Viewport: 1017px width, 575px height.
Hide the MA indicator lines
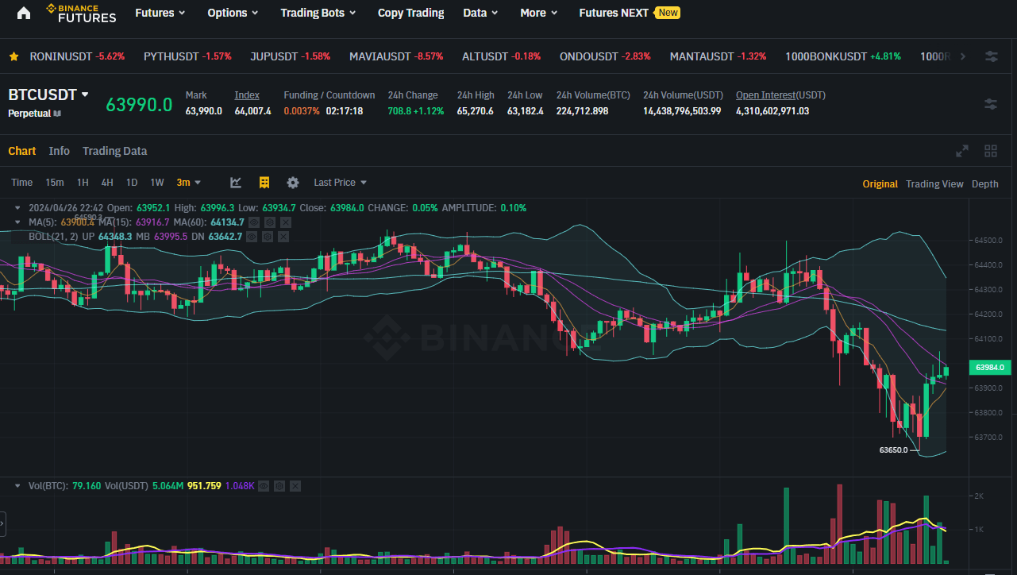[254, 222]
